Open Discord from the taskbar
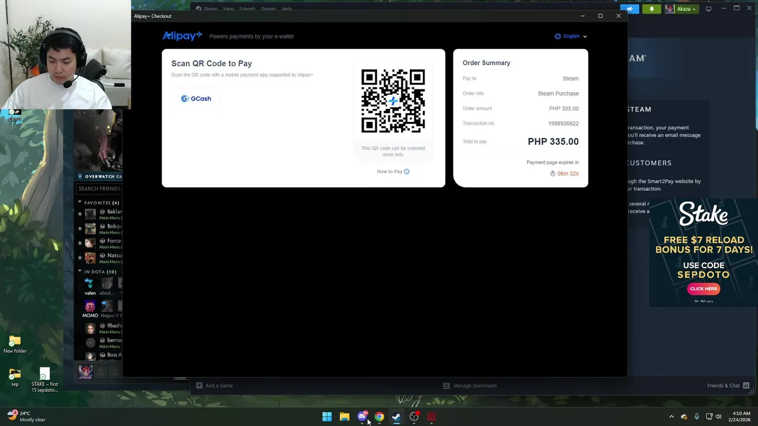The height and width of the screenshot is (426, 758). tap(362, 417)
